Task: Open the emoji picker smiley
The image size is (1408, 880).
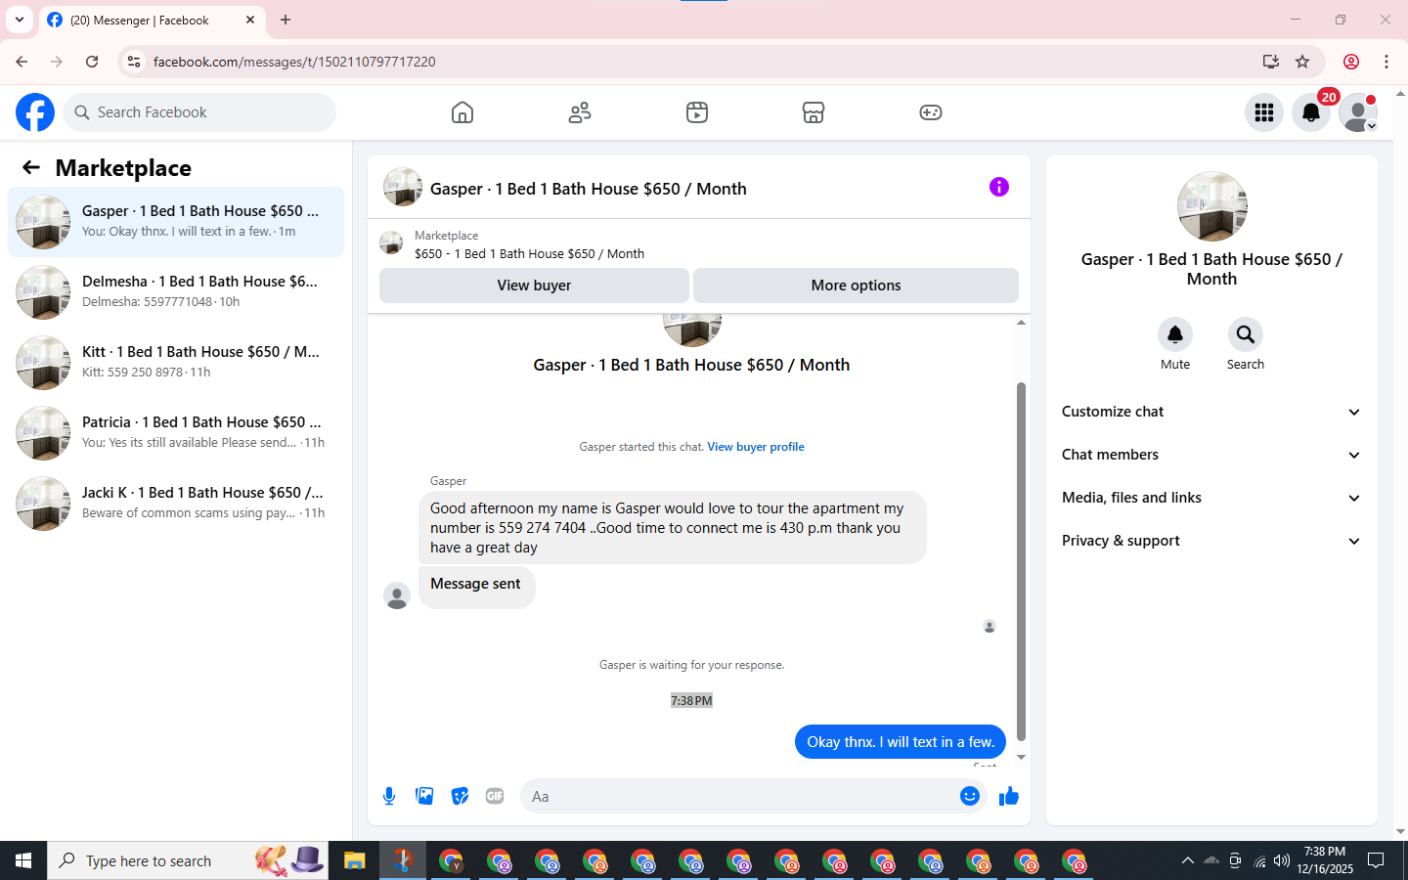Action: tap(969, 796)
